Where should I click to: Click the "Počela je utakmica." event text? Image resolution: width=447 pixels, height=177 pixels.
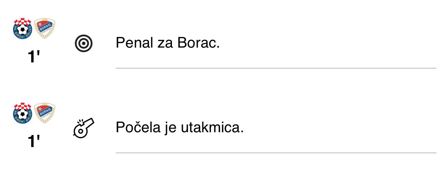[179, 127]
